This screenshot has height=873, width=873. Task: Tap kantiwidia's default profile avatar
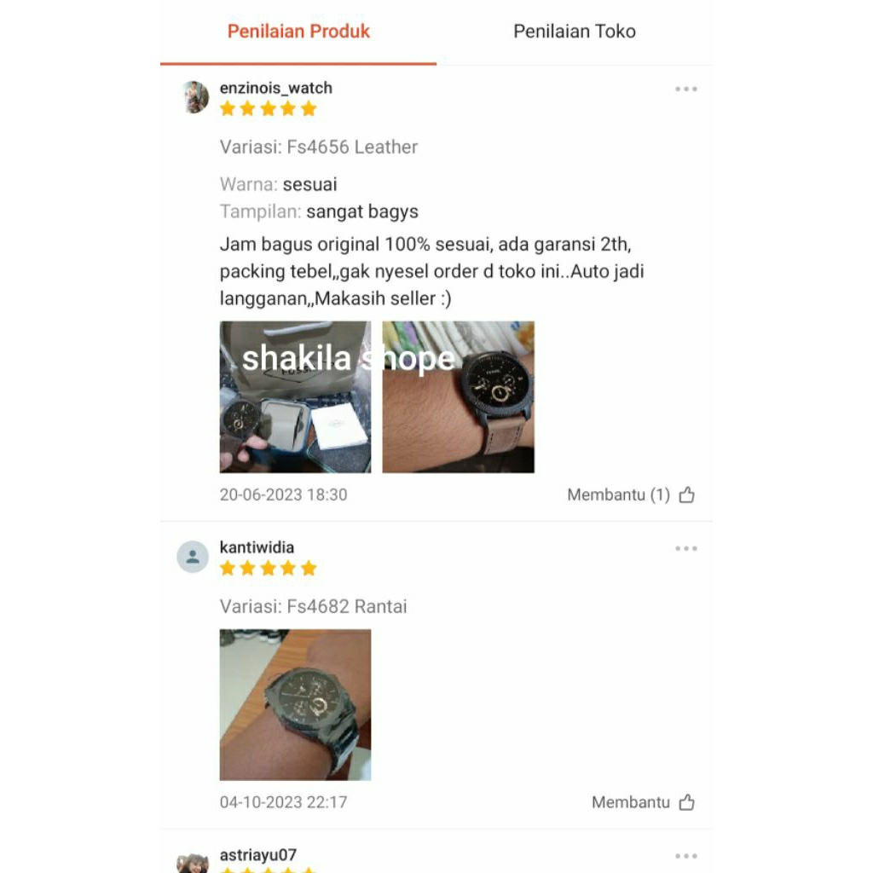pyautogui.click(x=193, y=556)
